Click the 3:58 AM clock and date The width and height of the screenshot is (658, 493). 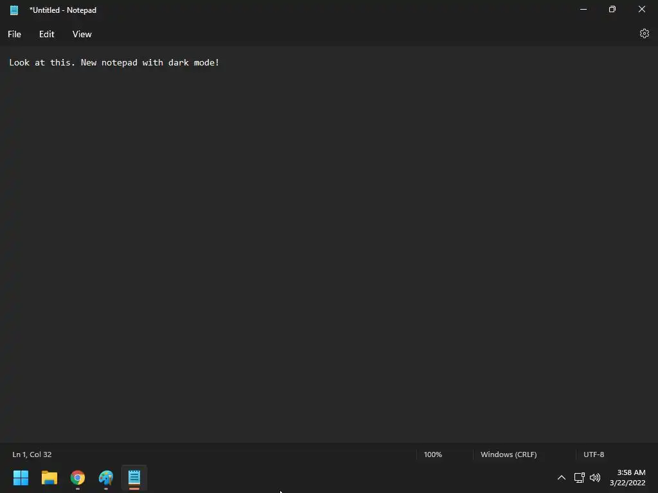(x=627, y=478)
